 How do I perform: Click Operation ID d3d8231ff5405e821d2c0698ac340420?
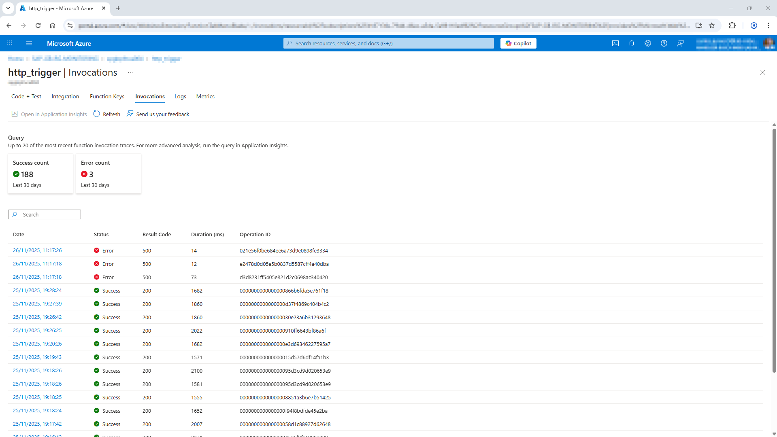pyautogui.click(x=284, y=278)
